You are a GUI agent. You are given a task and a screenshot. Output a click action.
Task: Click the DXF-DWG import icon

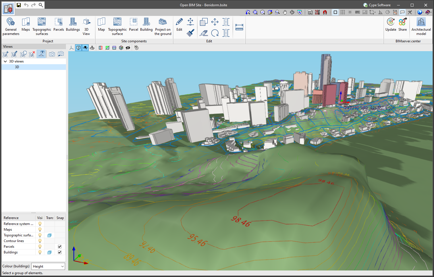coord(310,12)
